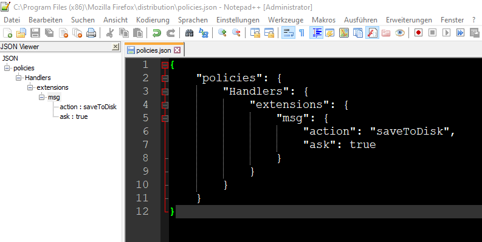Open the Ansicht menu
The height and width of the screenshot is (242, 482).
(115, 20)
